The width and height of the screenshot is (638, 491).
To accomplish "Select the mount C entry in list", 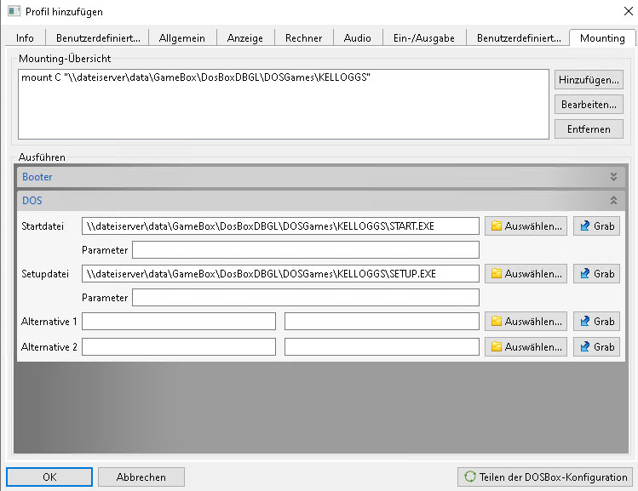I will pyautogui.click(x=196, y=77).
